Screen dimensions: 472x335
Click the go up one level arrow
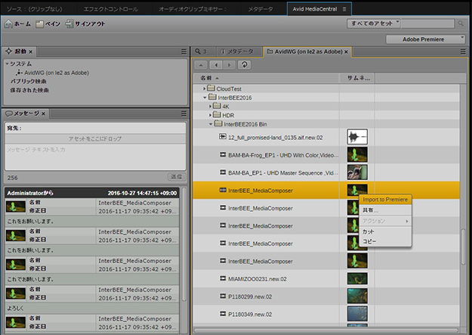[x=202, y=65]
